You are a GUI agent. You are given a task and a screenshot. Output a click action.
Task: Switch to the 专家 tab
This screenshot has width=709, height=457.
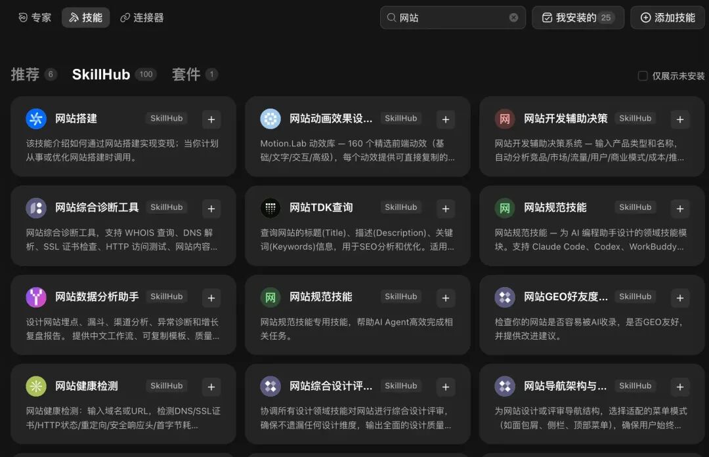tap(35, 18)
